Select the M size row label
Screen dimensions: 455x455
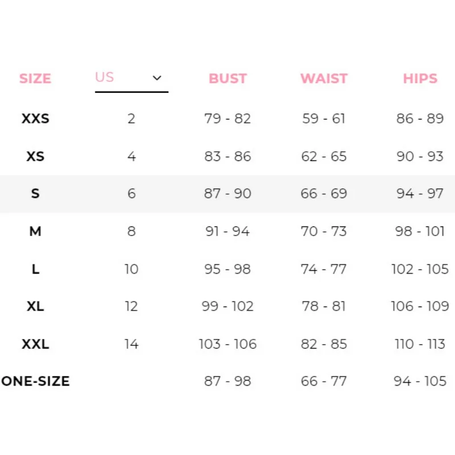[35, 231]
